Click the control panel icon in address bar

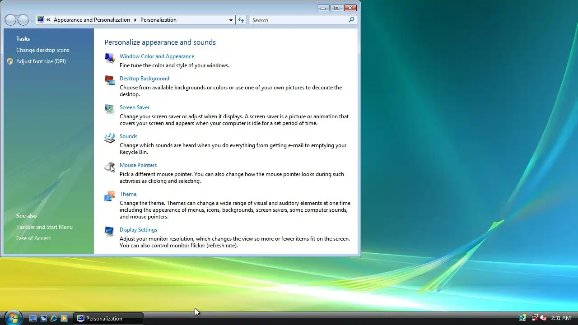pyautogui.click(x=41, y=20)
